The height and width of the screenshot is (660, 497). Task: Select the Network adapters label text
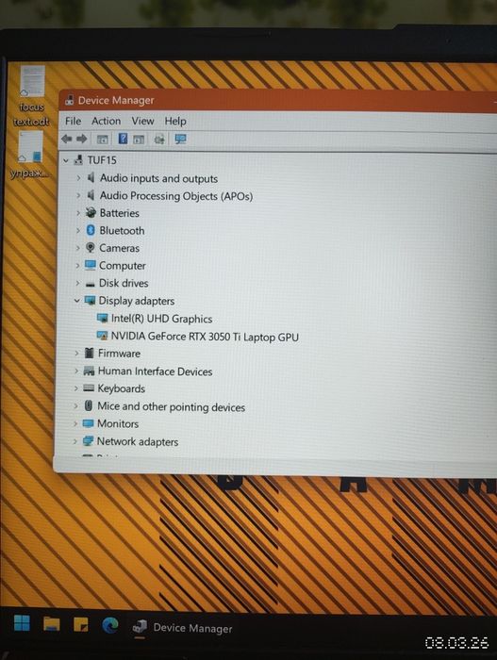pos(138,441)
